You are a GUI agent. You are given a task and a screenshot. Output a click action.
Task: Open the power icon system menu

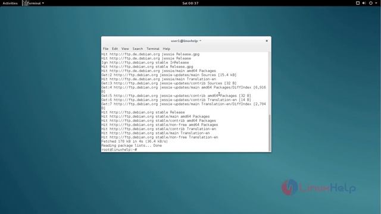pyautogui.click(x=371, y=3)
